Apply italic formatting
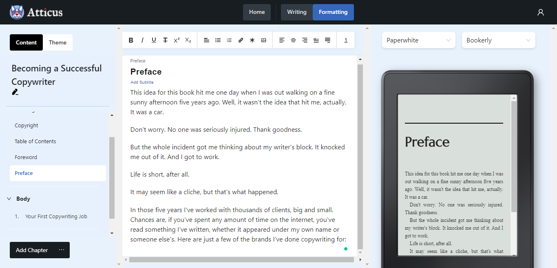The width and height of the screenshot is (557, 268). tap(142, 40)
